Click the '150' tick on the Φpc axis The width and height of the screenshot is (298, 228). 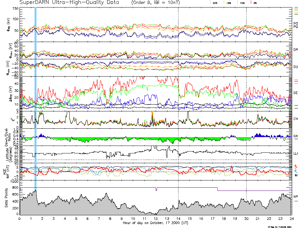pos(15,8)
